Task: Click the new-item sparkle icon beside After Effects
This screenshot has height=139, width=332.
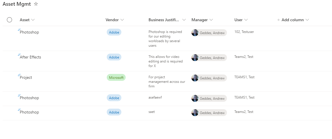Action: (19, 55)
